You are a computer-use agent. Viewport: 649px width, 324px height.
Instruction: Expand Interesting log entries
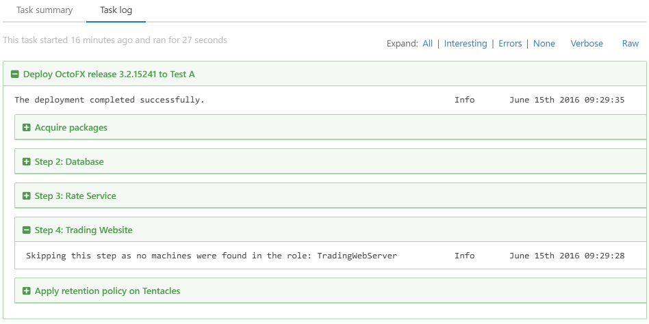[466, 44]
